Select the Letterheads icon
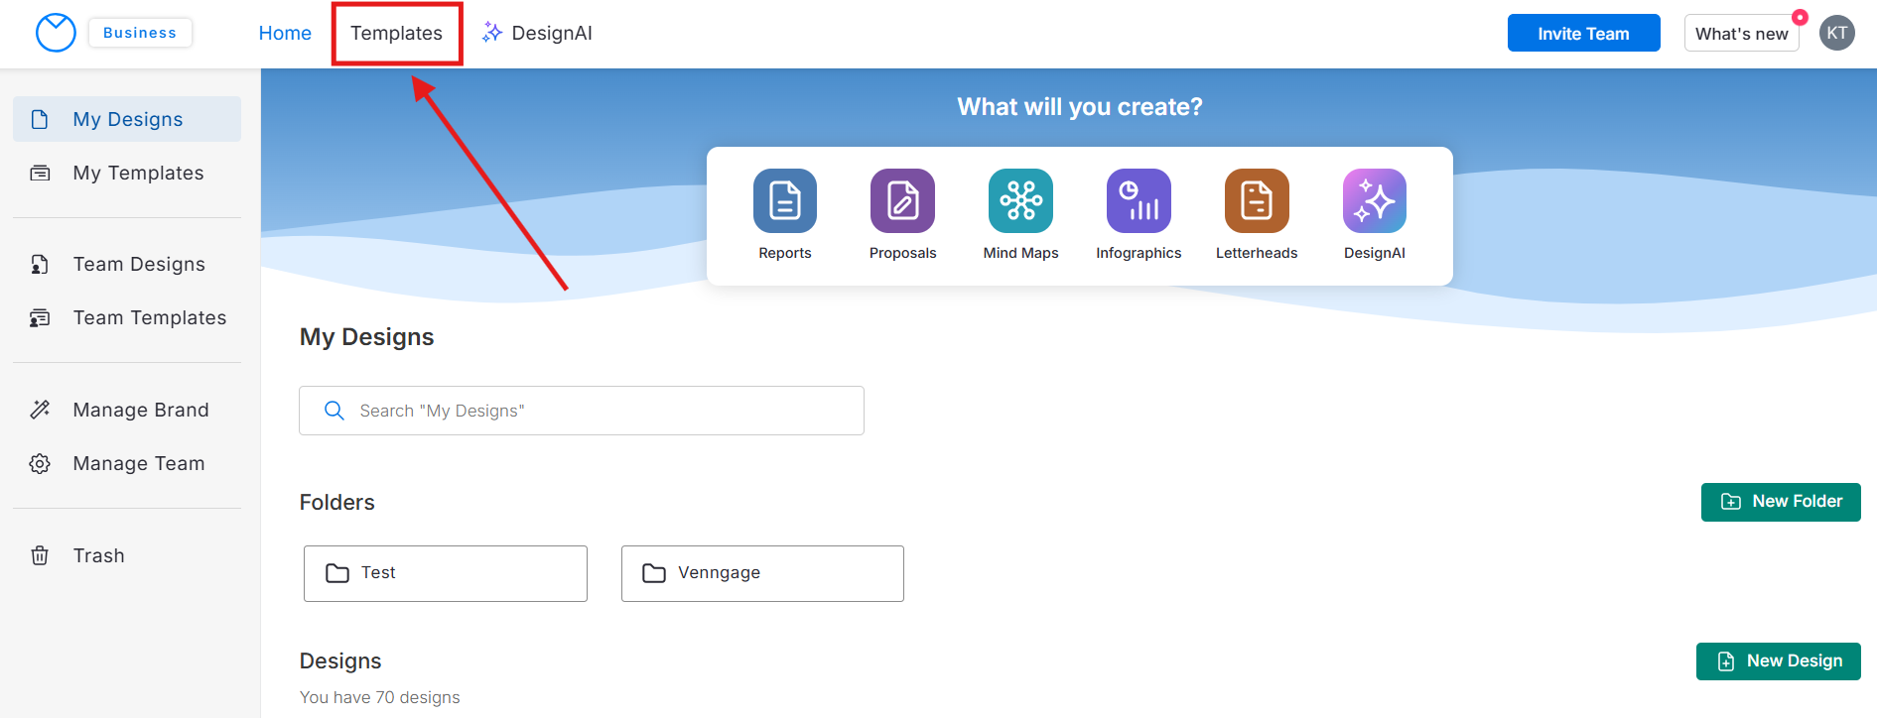 [x=1257, y=200]
